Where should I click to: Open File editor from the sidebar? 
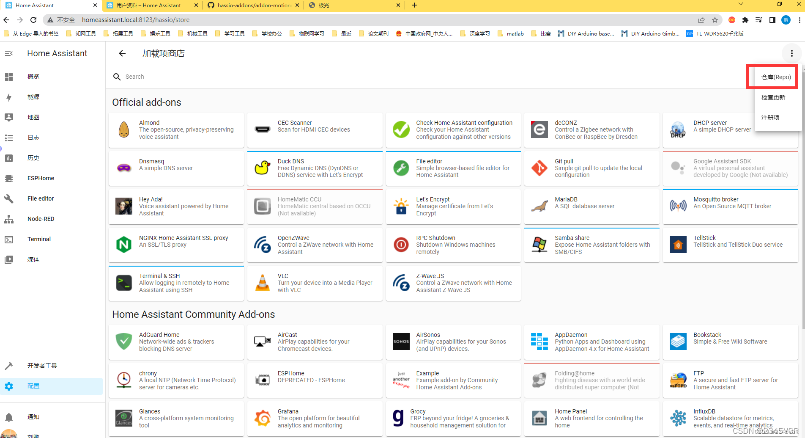point(52,198)
